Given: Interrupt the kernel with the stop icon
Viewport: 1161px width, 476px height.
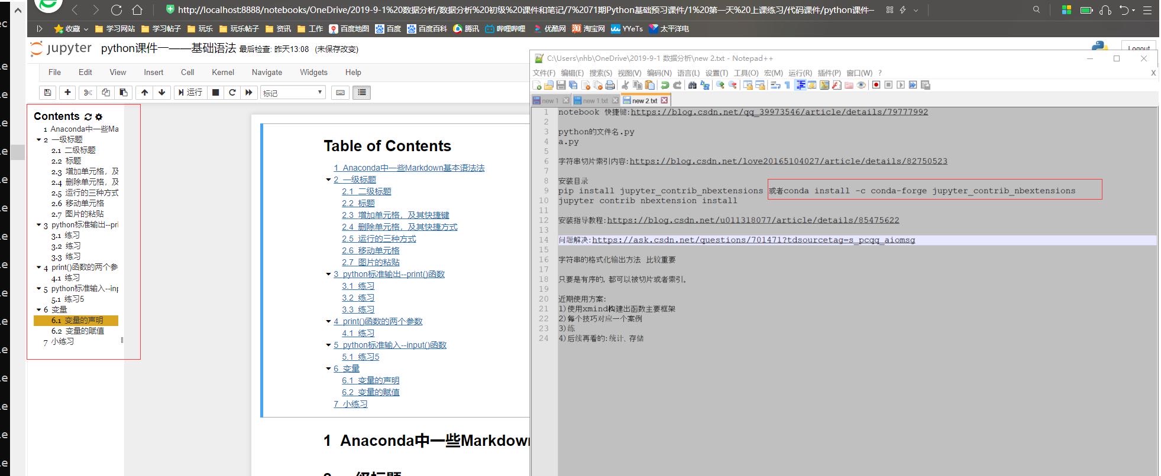Looking at the screenshot, I should click(x=216, y=92).
